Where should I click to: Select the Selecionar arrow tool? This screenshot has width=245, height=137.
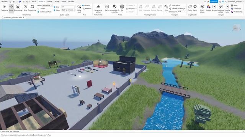(x=5, y=8)
